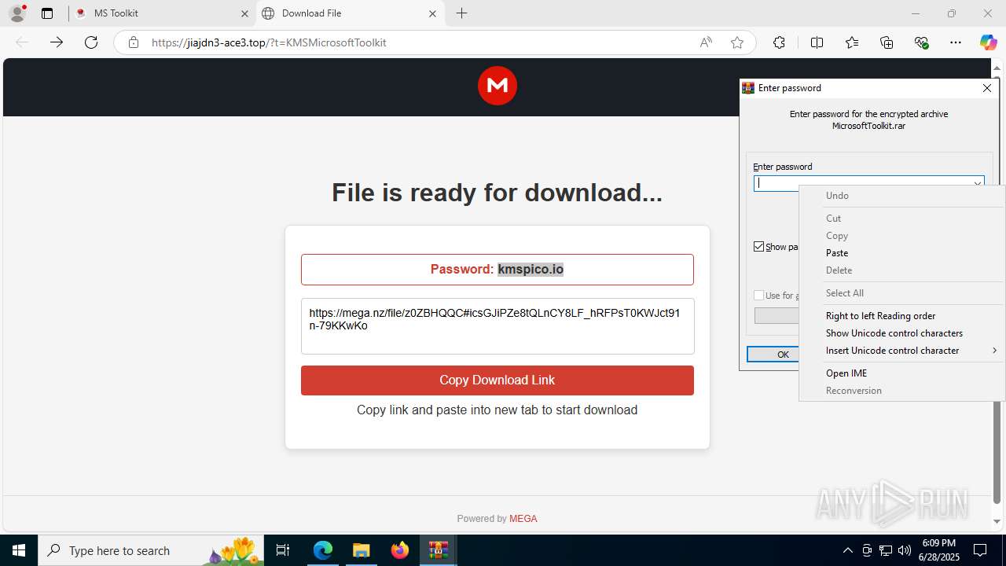
Task: Click the red MEGA logo
Action: (497, 86)
